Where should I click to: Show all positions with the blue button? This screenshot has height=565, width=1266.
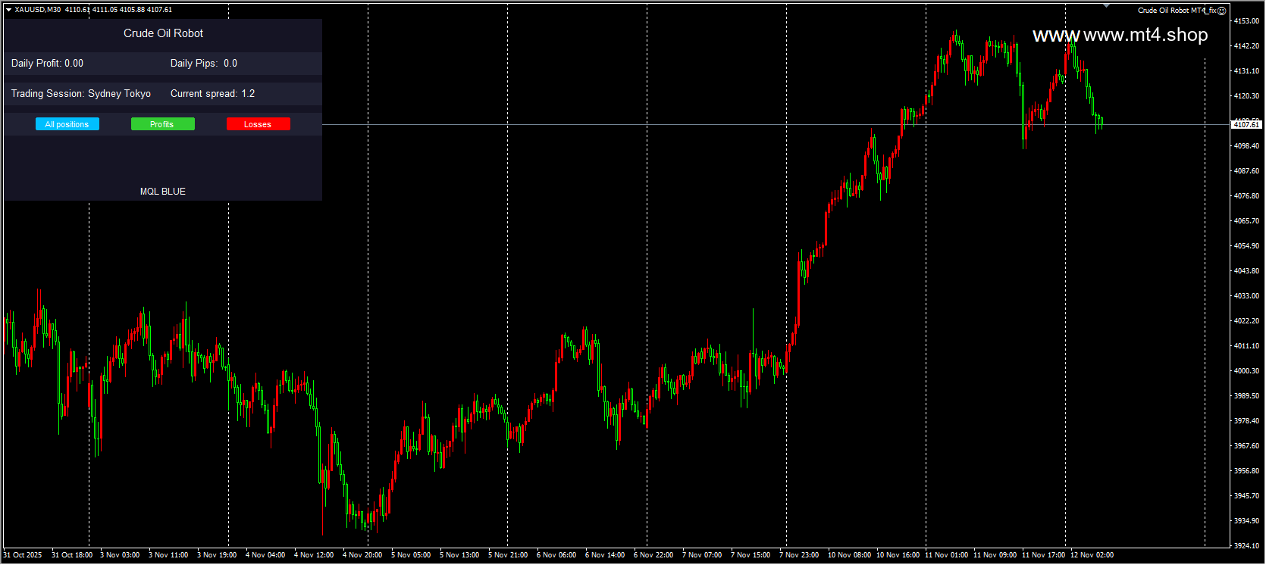[x=67, y=124]
